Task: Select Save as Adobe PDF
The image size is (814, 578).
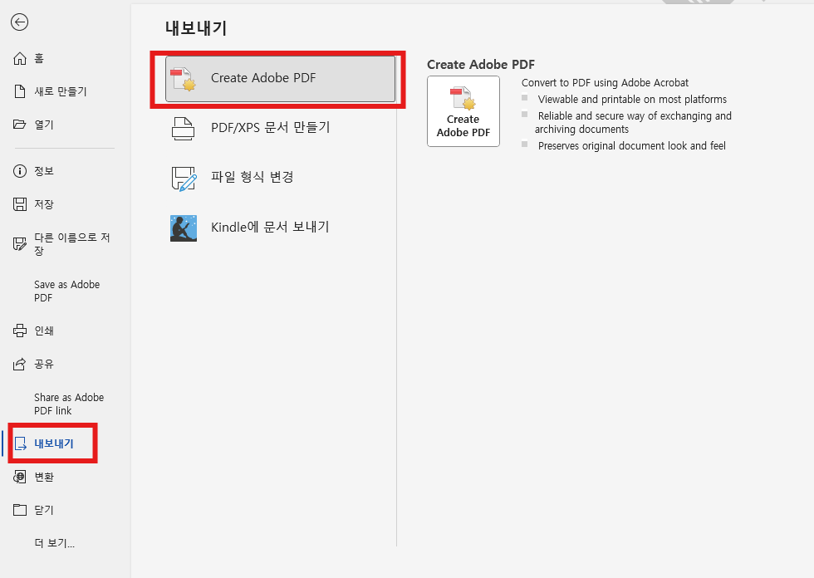Action: pyautogui.click(x=67, y=291)
